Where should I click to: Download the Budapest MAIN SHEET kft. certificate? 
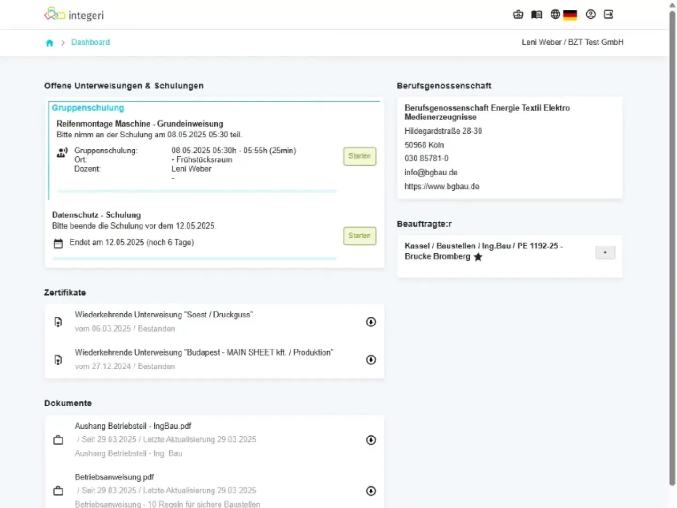pyautogui.click(x=371, y=359)
